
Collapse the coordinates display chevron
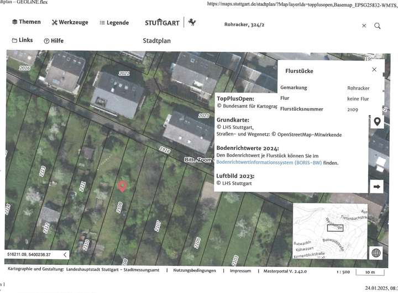click(x=65, y=254)
